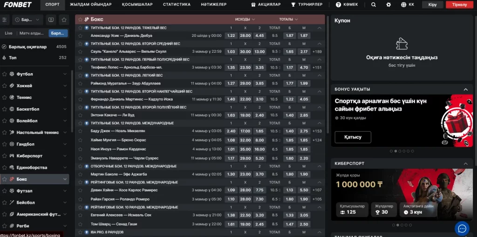Click the favorites star filter in sidebar
Viewport: 477px width, 237px height.
64,20
